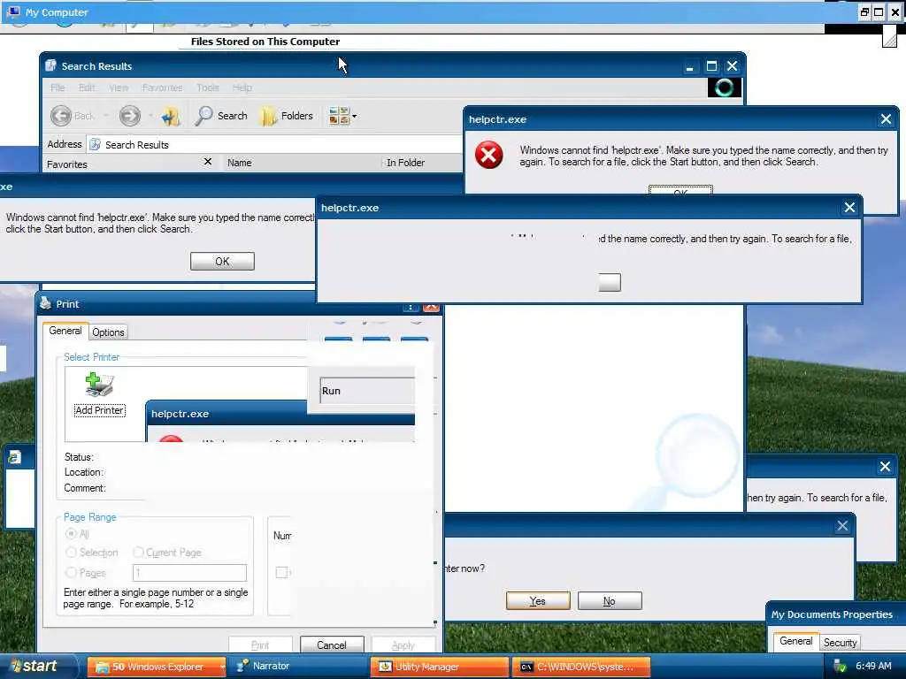Click the Pages number input field
Image resolution: width=906 pixels, height=679 pixels.
189,573
